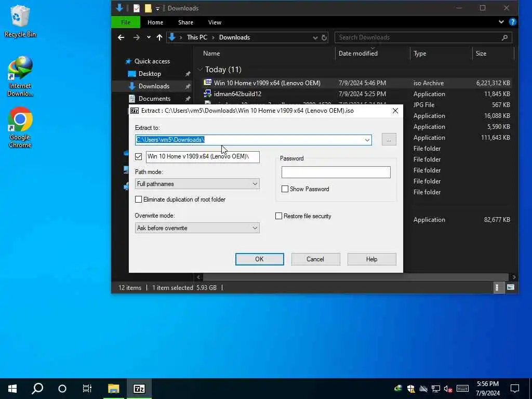
Task: Open the Recycle Bin desktop icon
Action: coord(20,21)
